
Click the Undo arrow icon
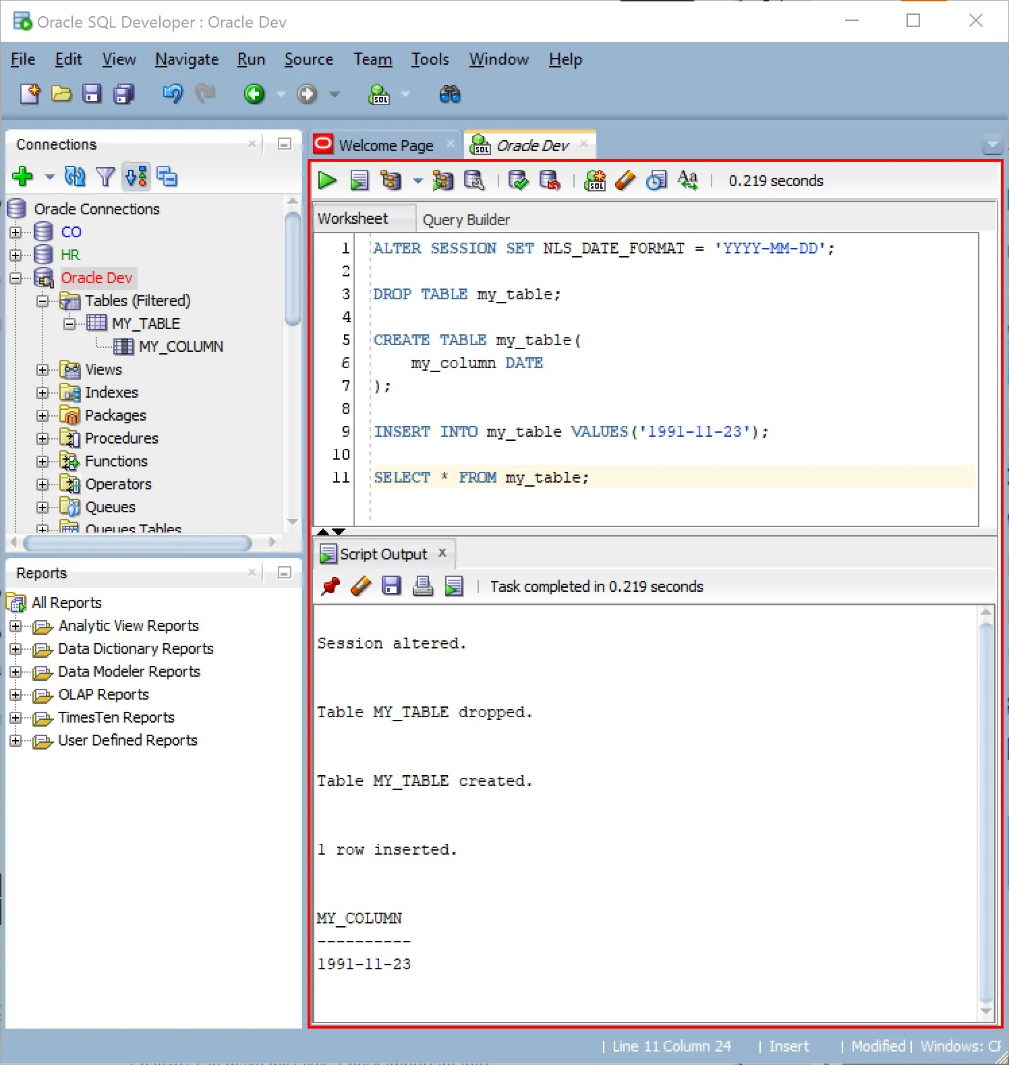coord(173,94)
